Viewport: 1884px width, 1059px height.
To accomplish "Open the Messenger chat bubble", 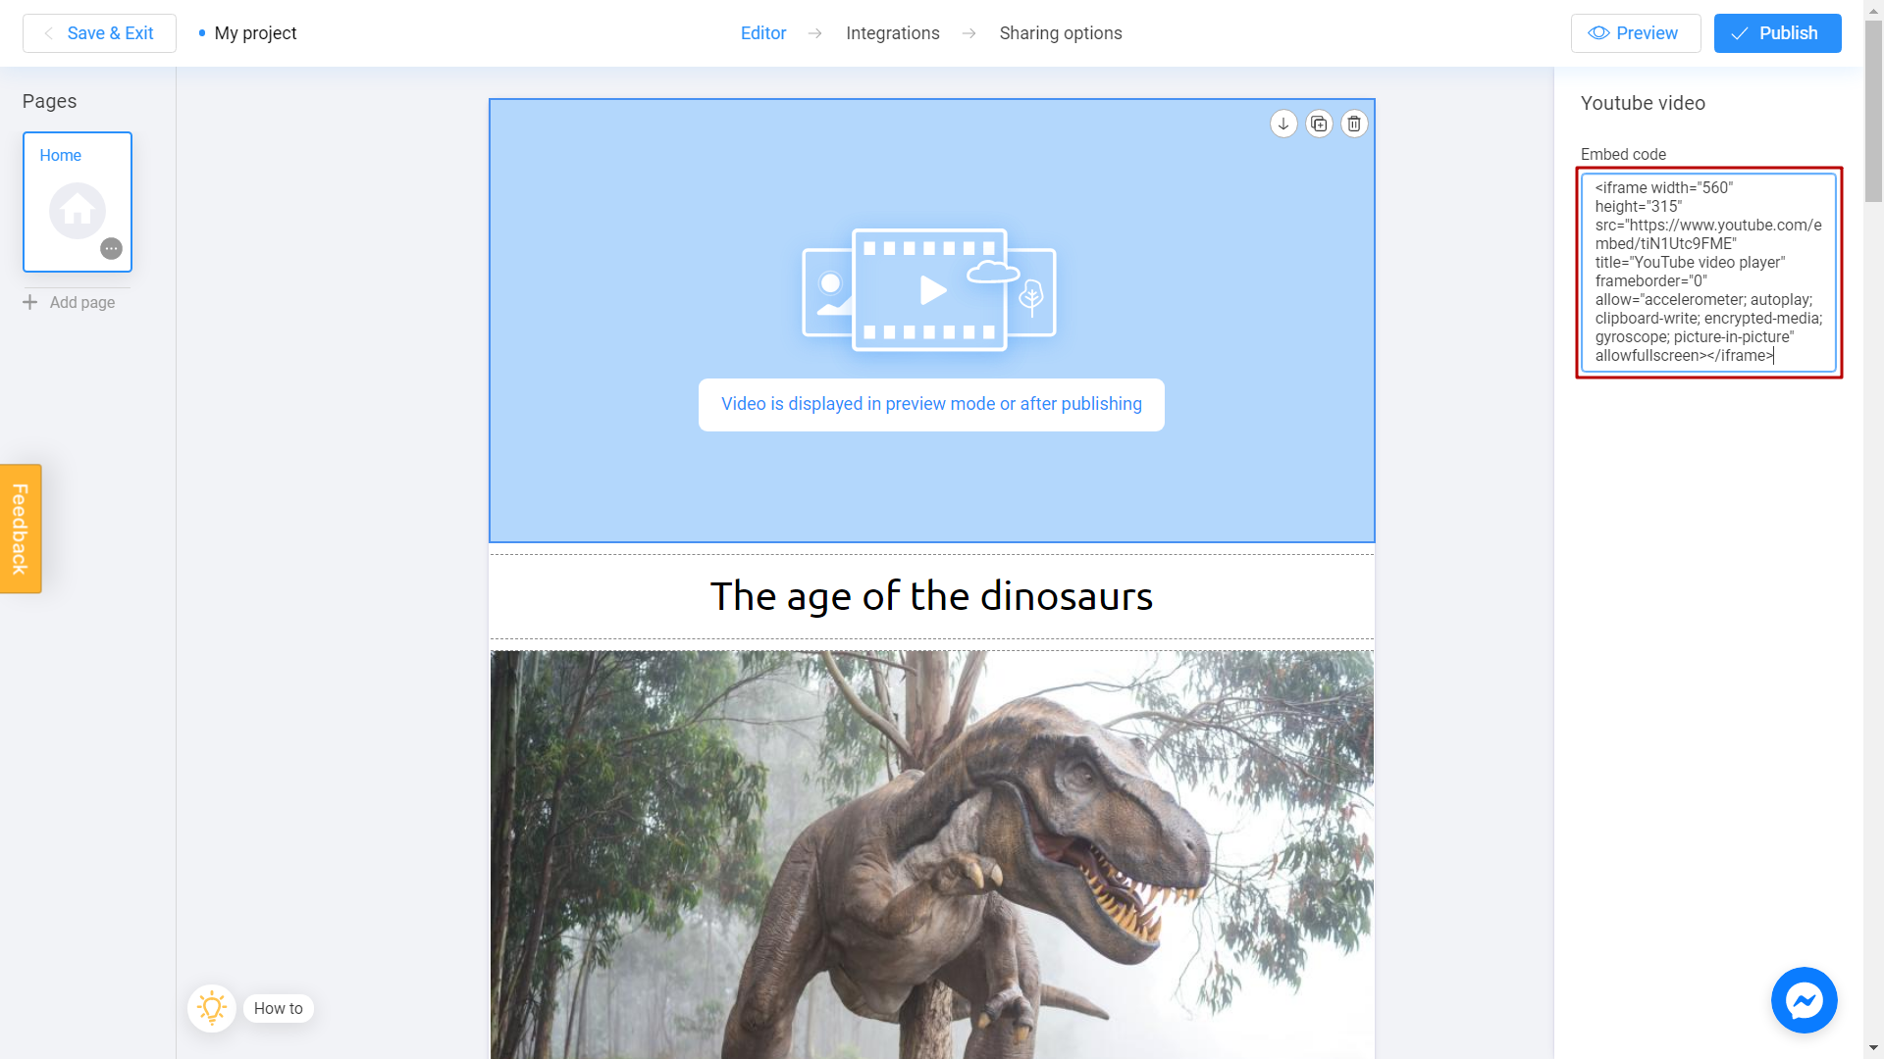I will point(1804,1000).
